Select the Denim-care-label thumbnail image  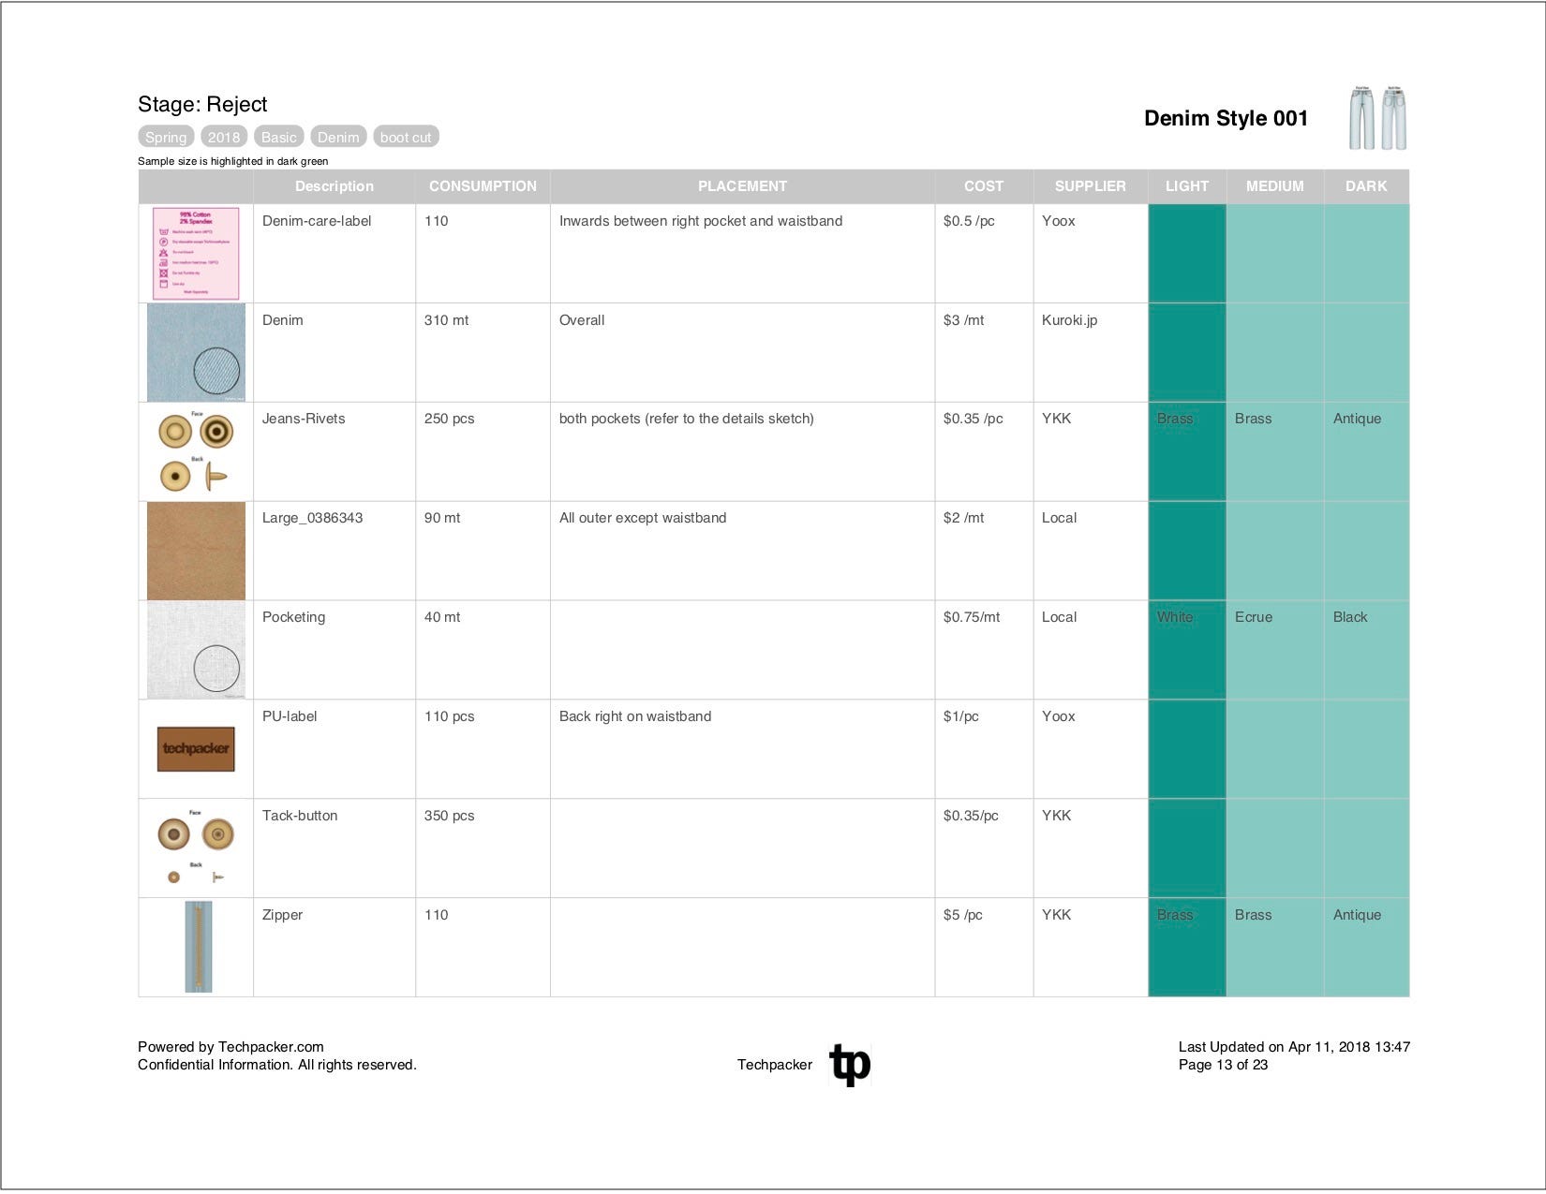click(196, 253)
